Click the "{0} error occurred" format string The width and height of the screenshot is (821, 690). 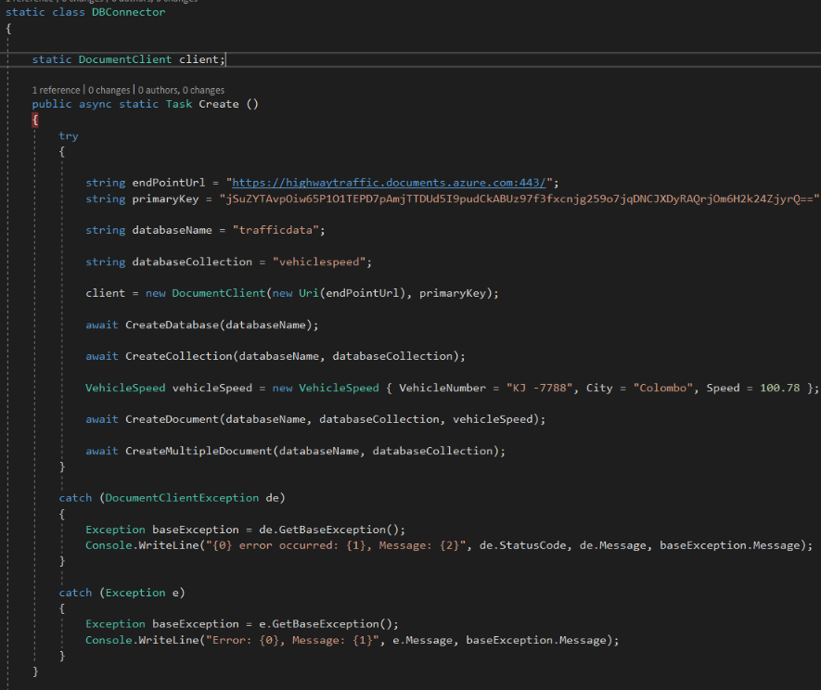pos(336,545)
